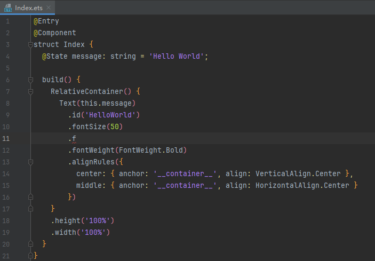Click line number 11 in the gutter

tap(7, 138)
